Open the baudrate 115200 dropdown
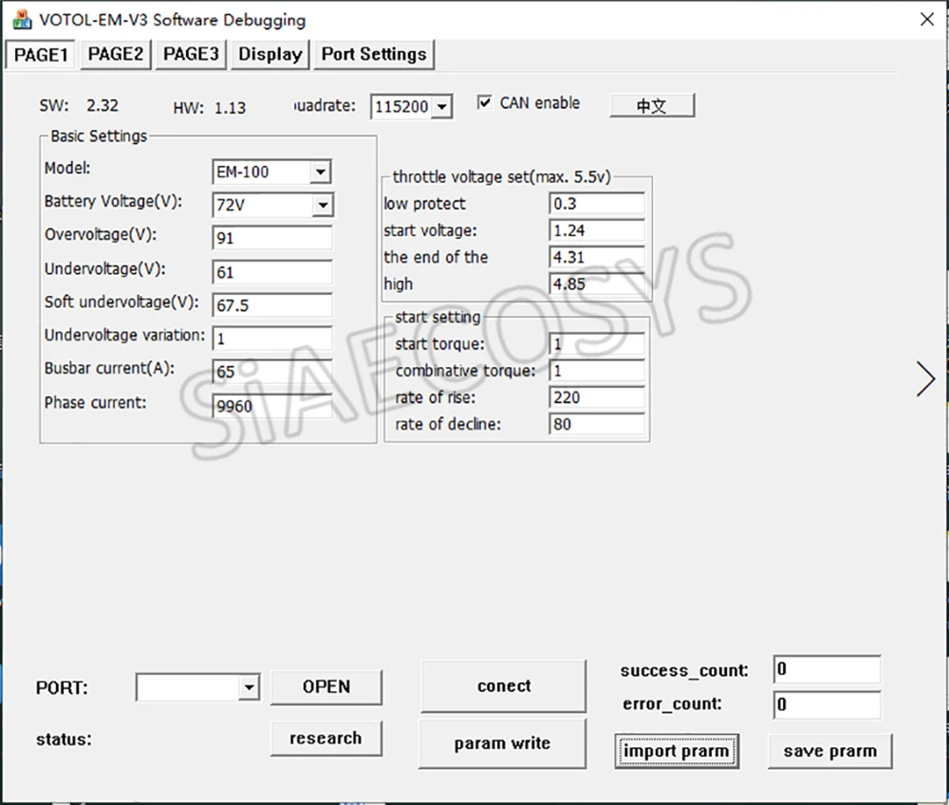Screen dimensions: 949x805 442,107
